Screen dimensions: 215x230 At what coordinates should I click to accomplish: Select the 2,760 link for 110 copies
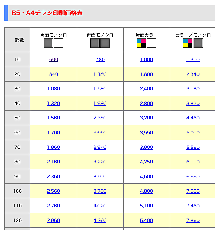pos(53,206)
